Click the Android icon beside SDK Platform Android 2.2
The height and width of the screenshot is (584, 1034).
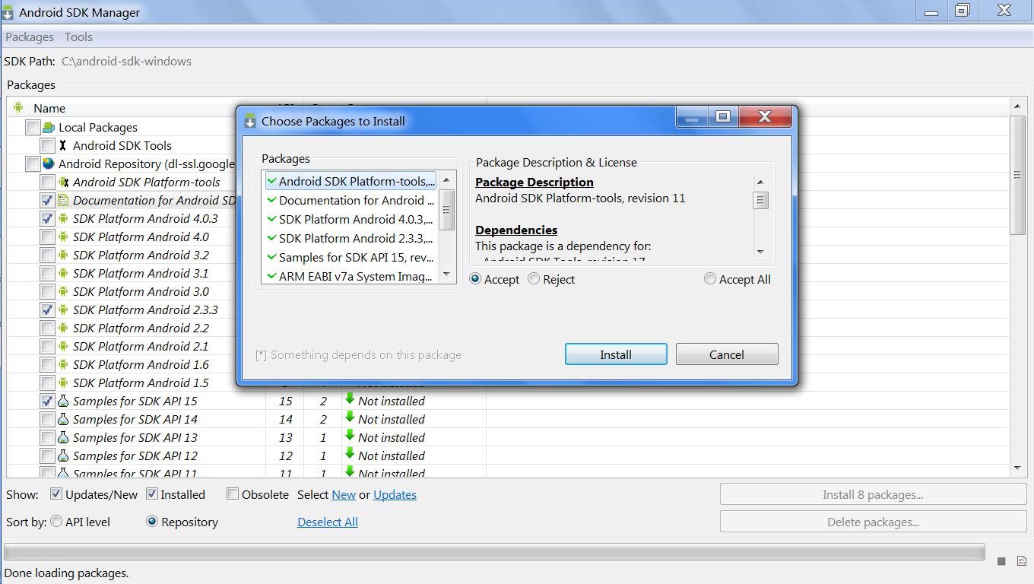click(x=63, y=328)
